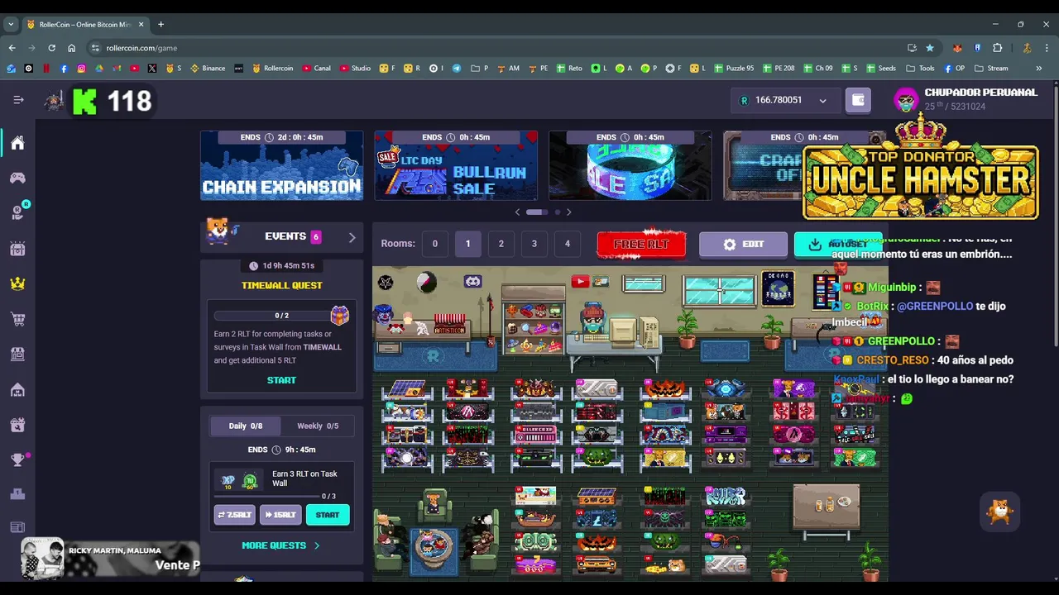Viewport: 1059px width, 595px height.
Task: Open the purple wallet button
Action: tap(858, 100)
